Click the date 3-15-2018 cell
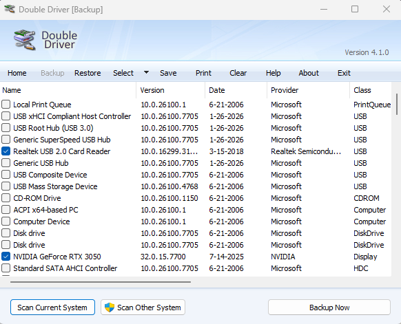 226,151
